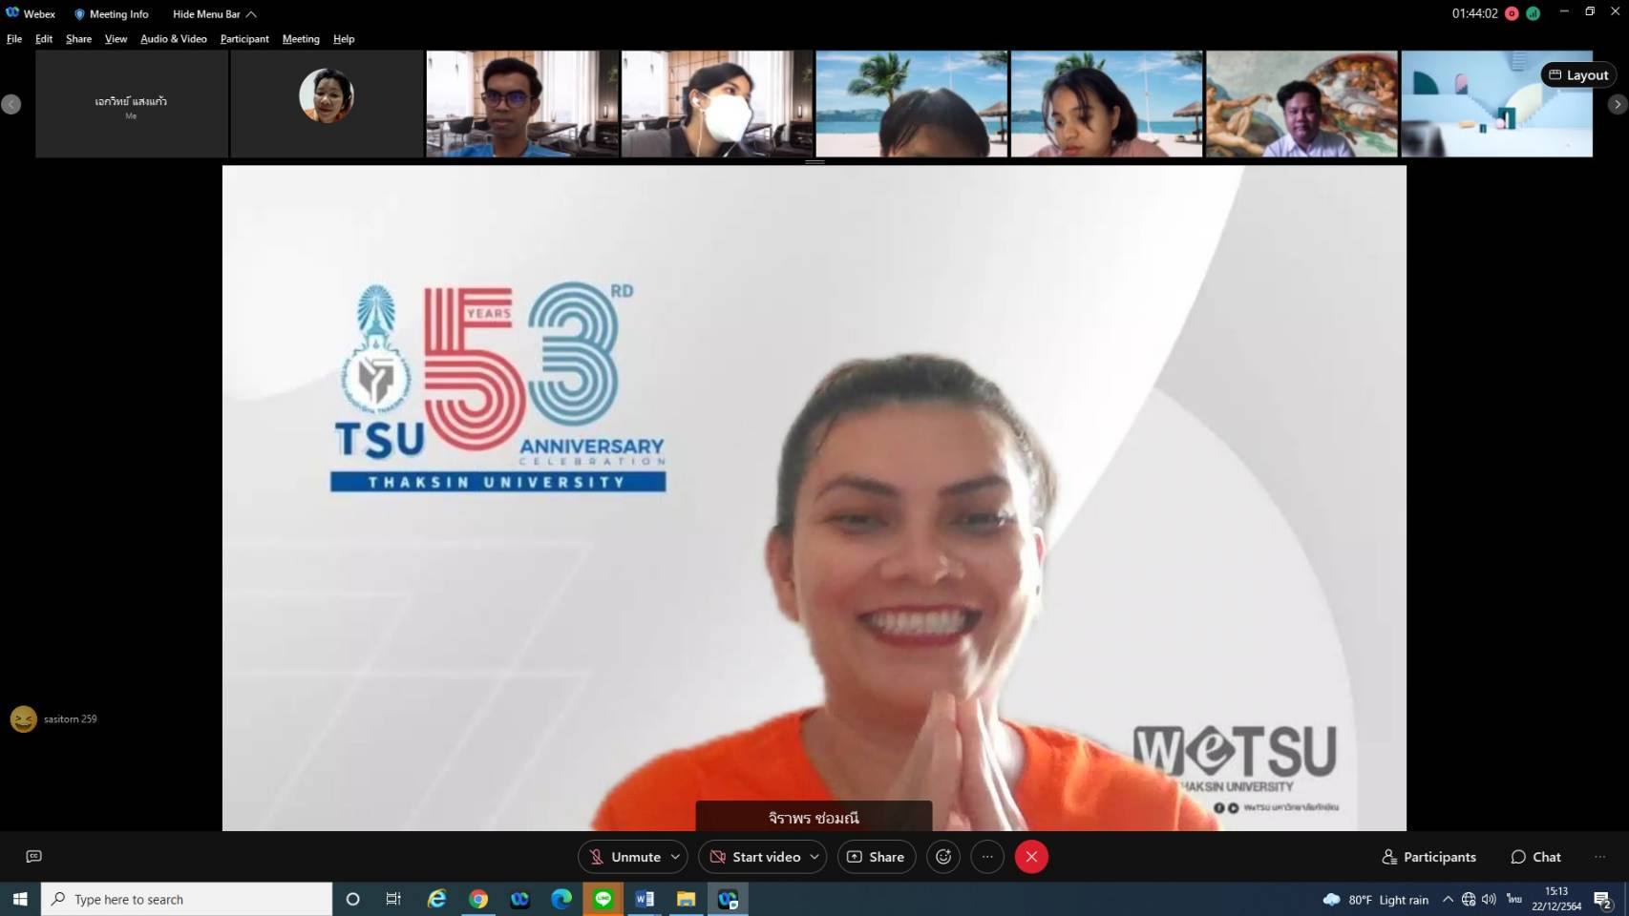Open the Meeting menu
1629x916 pixels.
coord(301,39)
